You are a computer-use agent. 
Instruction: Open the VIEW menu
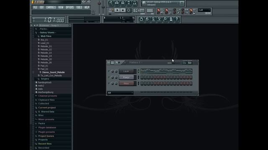pyautogui.click(x=61, y=7)
